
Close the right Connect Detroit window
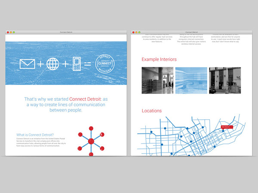(x=133, y=32)
